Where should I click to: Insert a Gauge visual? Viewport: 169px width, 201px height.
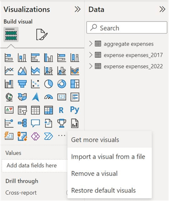coord(48,97)
